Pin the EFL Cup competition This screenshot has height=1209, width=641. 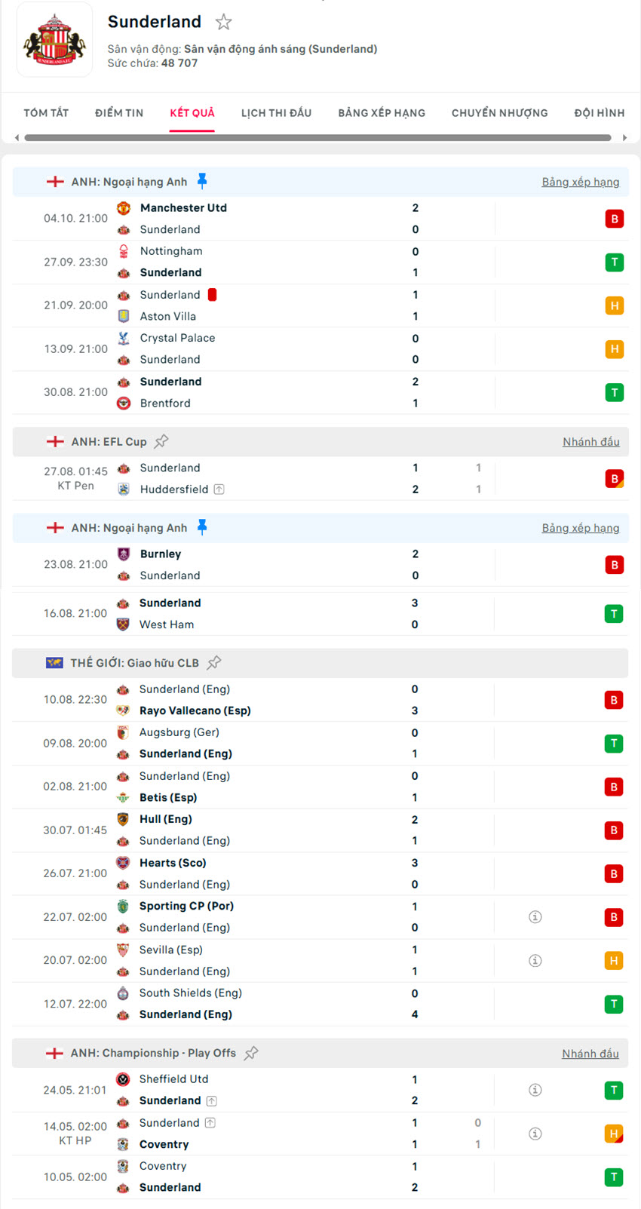(x=161, y=441)
